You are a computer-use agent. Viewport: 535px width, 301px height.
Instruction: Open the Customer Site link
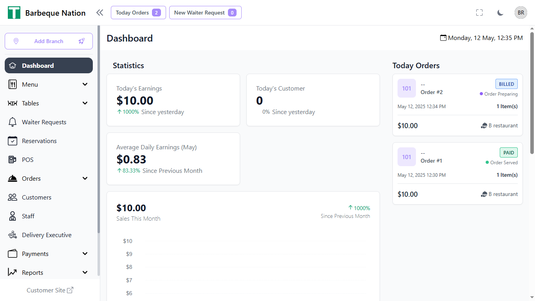pos(50,290)
